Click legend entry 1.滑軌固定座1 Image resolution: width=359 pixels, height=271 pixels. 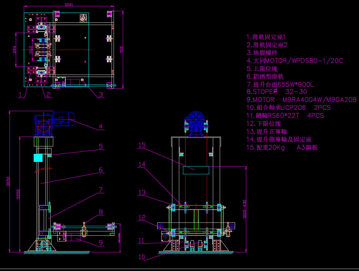[x=266, y=37]
